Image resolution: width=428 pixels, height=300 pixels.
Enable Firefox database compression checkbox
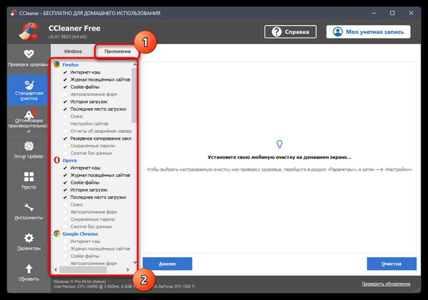[65, 153]
